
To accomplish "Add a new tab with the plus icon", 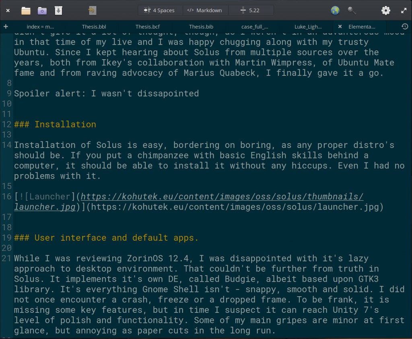I will pyautogui.click(x=6, y=26).
